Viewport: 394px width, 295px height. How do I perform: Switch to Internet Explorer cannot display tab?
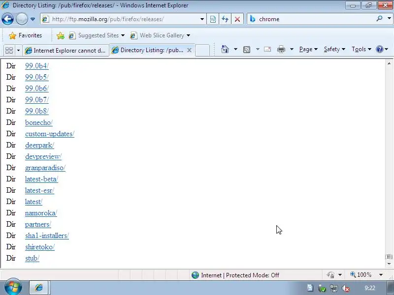pyautogui.click(x=66, y=51)
